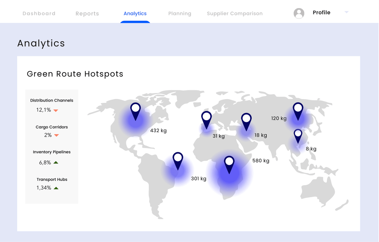Navigate to Supplier Comparison
379x242 pixels.
tap(234, 13)
